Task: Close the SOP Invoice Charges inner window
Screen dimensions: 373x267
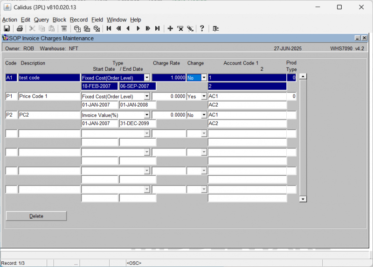Action: pyautogui.click(x=364, y=38)
